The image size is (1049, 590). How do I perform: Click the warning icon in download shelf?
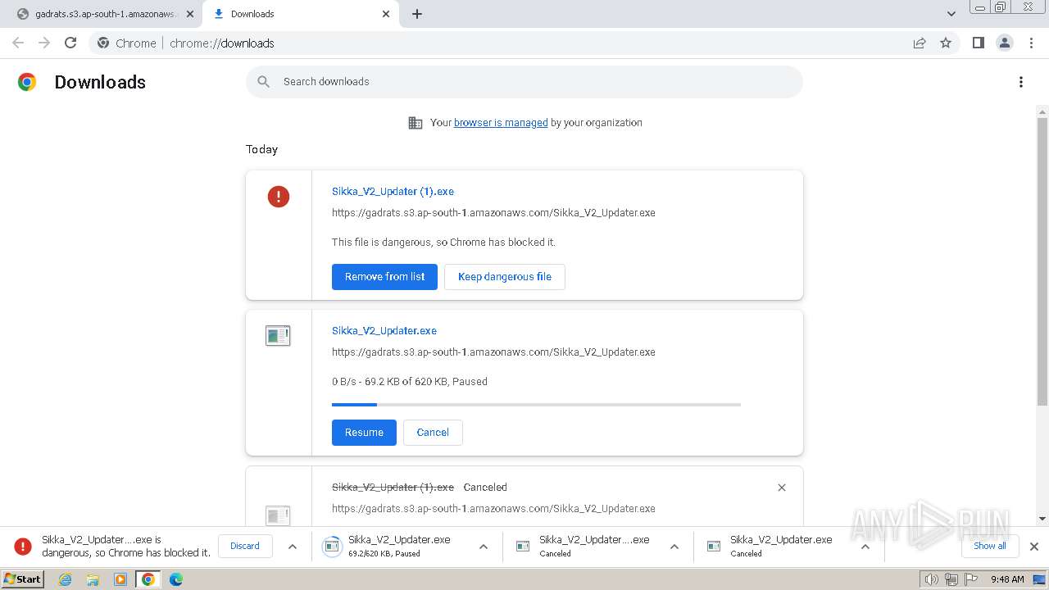coord(23,547)
